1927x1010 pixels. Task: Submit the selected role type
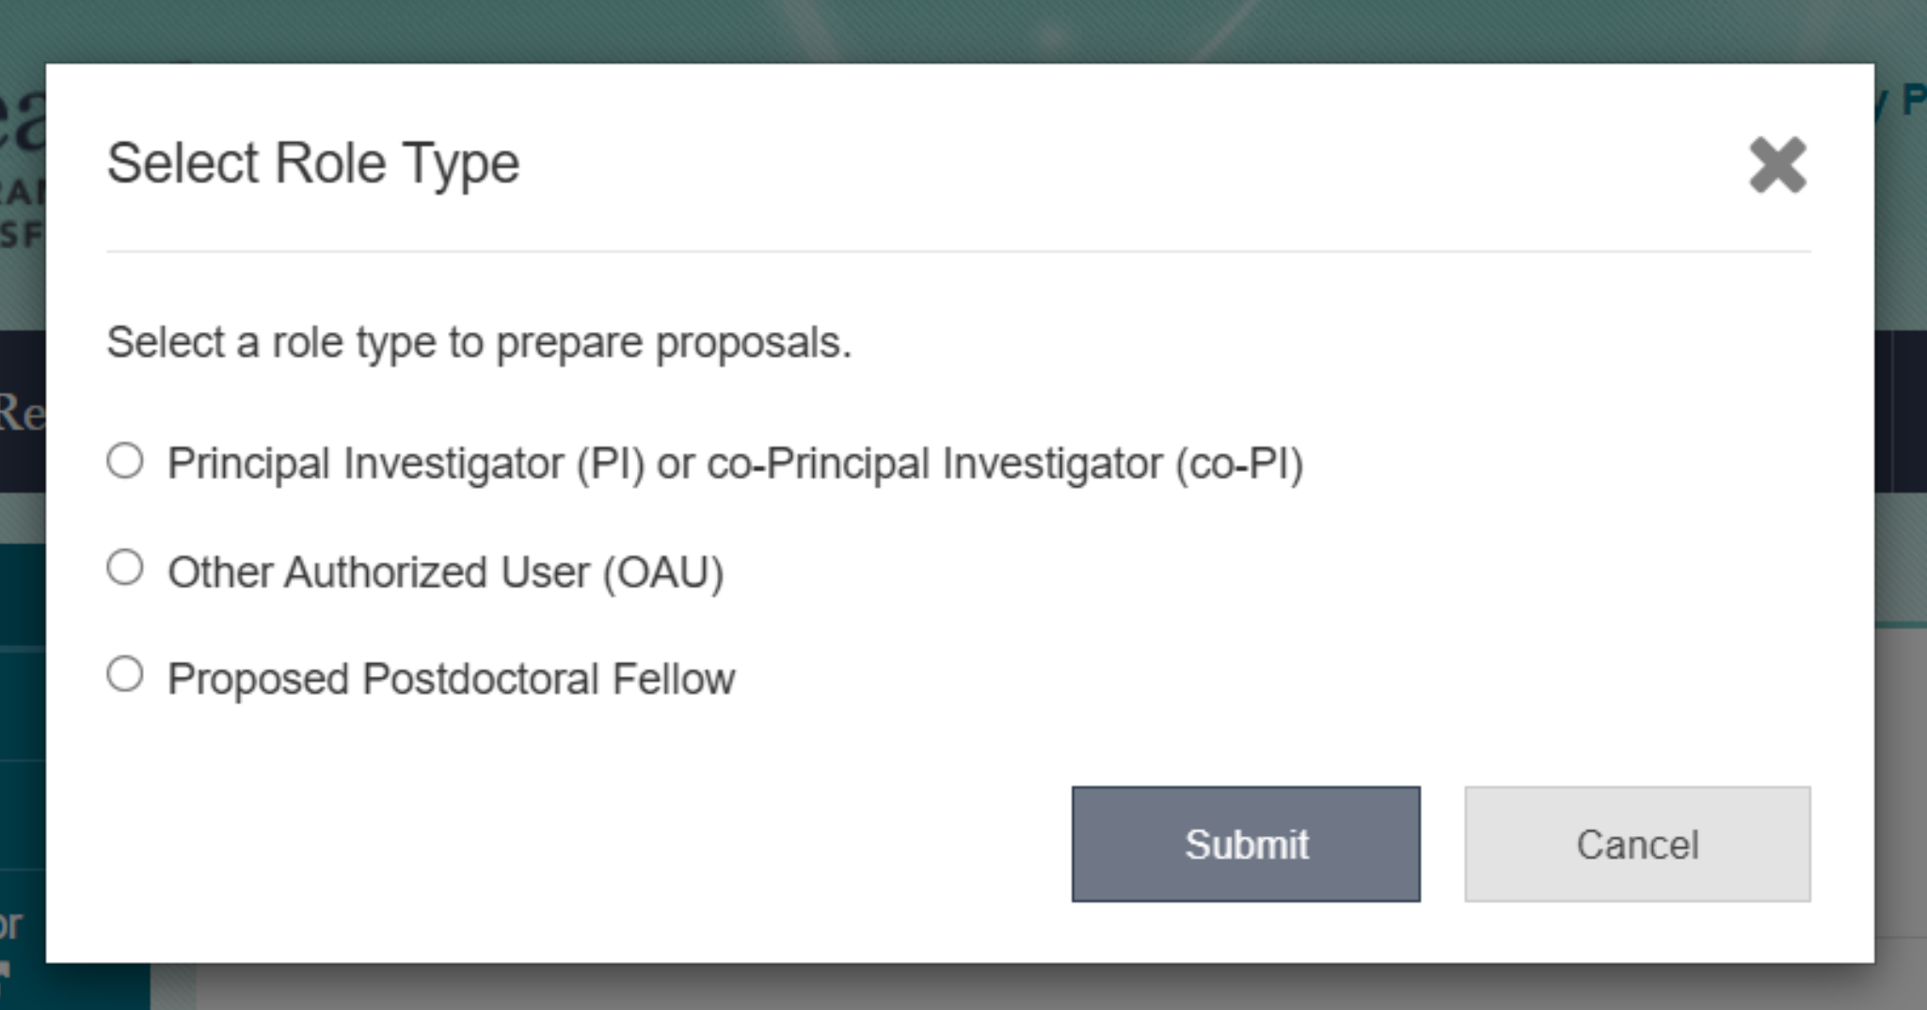coord(1246,844)
